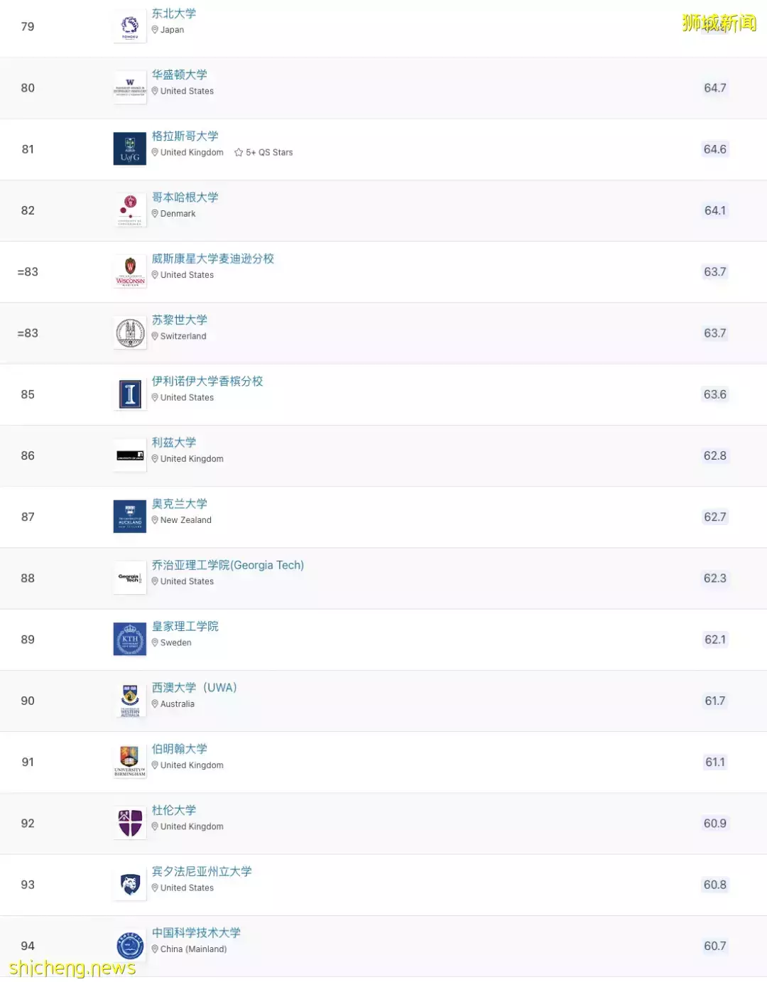Click the rank 85 number cell
The image size is (767, 982).
tap(28, 394)
